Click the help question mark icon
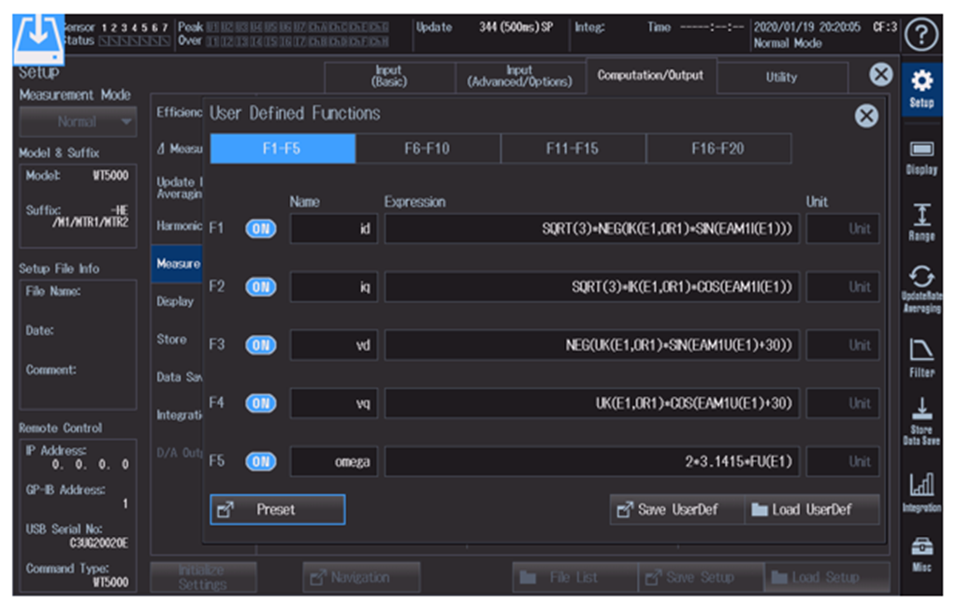Image resolution: width=957 pixels, height=610 pixels. 921,36
